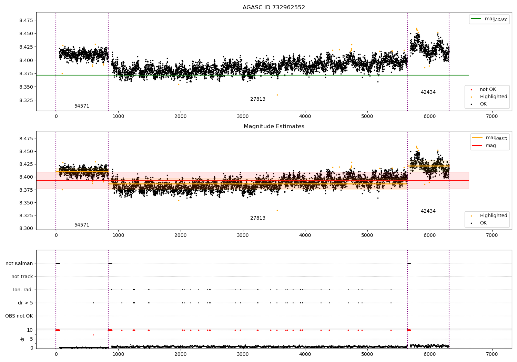
Task: Click the 8.475 tick label of top plot
Action: (x=26, y=20)
